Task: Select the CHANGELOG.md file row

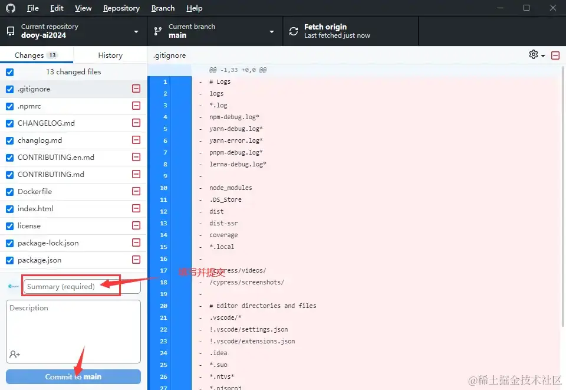Action: pos(73,123)
